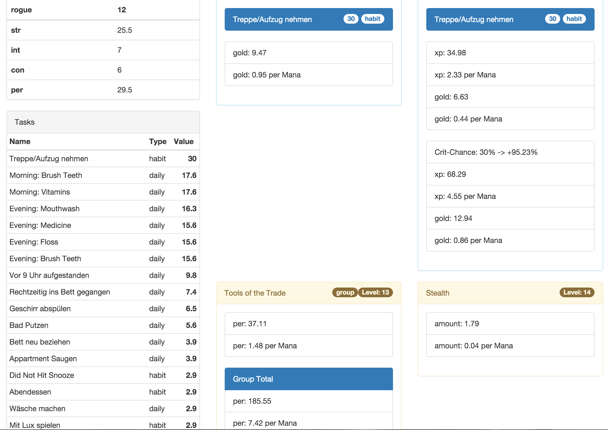
Task: Select the 'Did Not Hit Snooze' task row
Action: point(103,375)
